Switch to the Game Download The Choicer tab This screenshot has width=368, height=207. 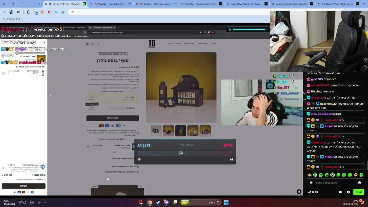pos(247,4)
